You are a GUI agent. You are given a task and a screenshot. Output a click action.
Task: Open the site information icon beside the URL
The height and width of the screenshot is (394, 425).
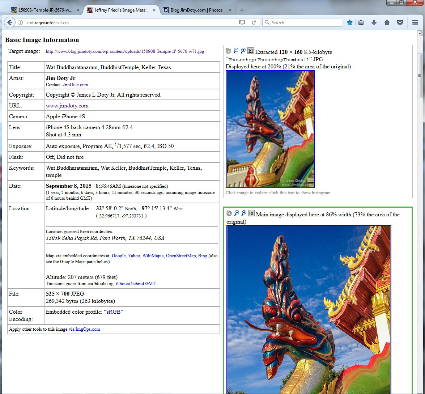20,22
